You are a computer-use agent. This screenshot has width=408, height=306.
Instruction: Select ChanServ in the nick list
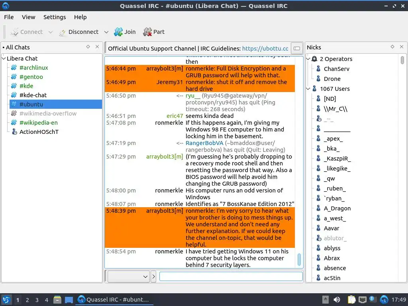tap(336, 69)
